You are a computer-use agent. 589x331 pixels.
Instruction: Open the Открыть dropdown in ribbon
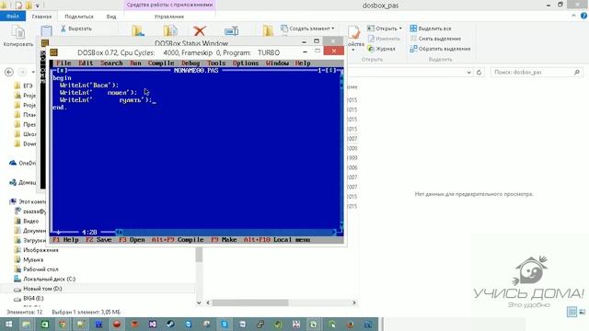[385, 29]
